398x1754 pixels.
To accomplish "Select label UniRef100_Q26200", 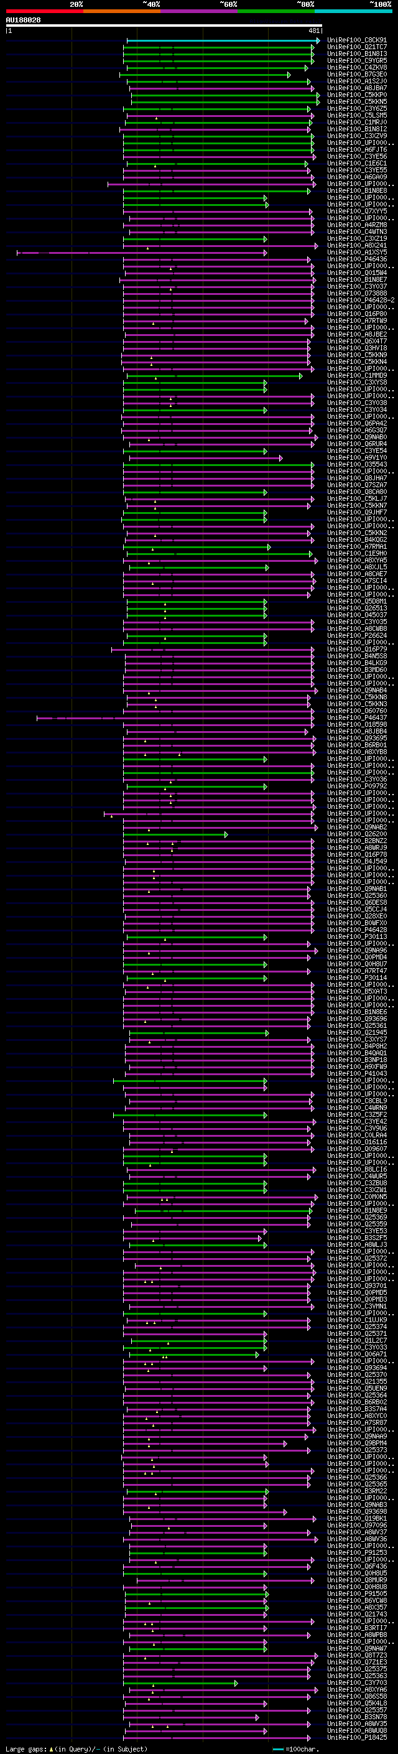I will coord(356,834).
